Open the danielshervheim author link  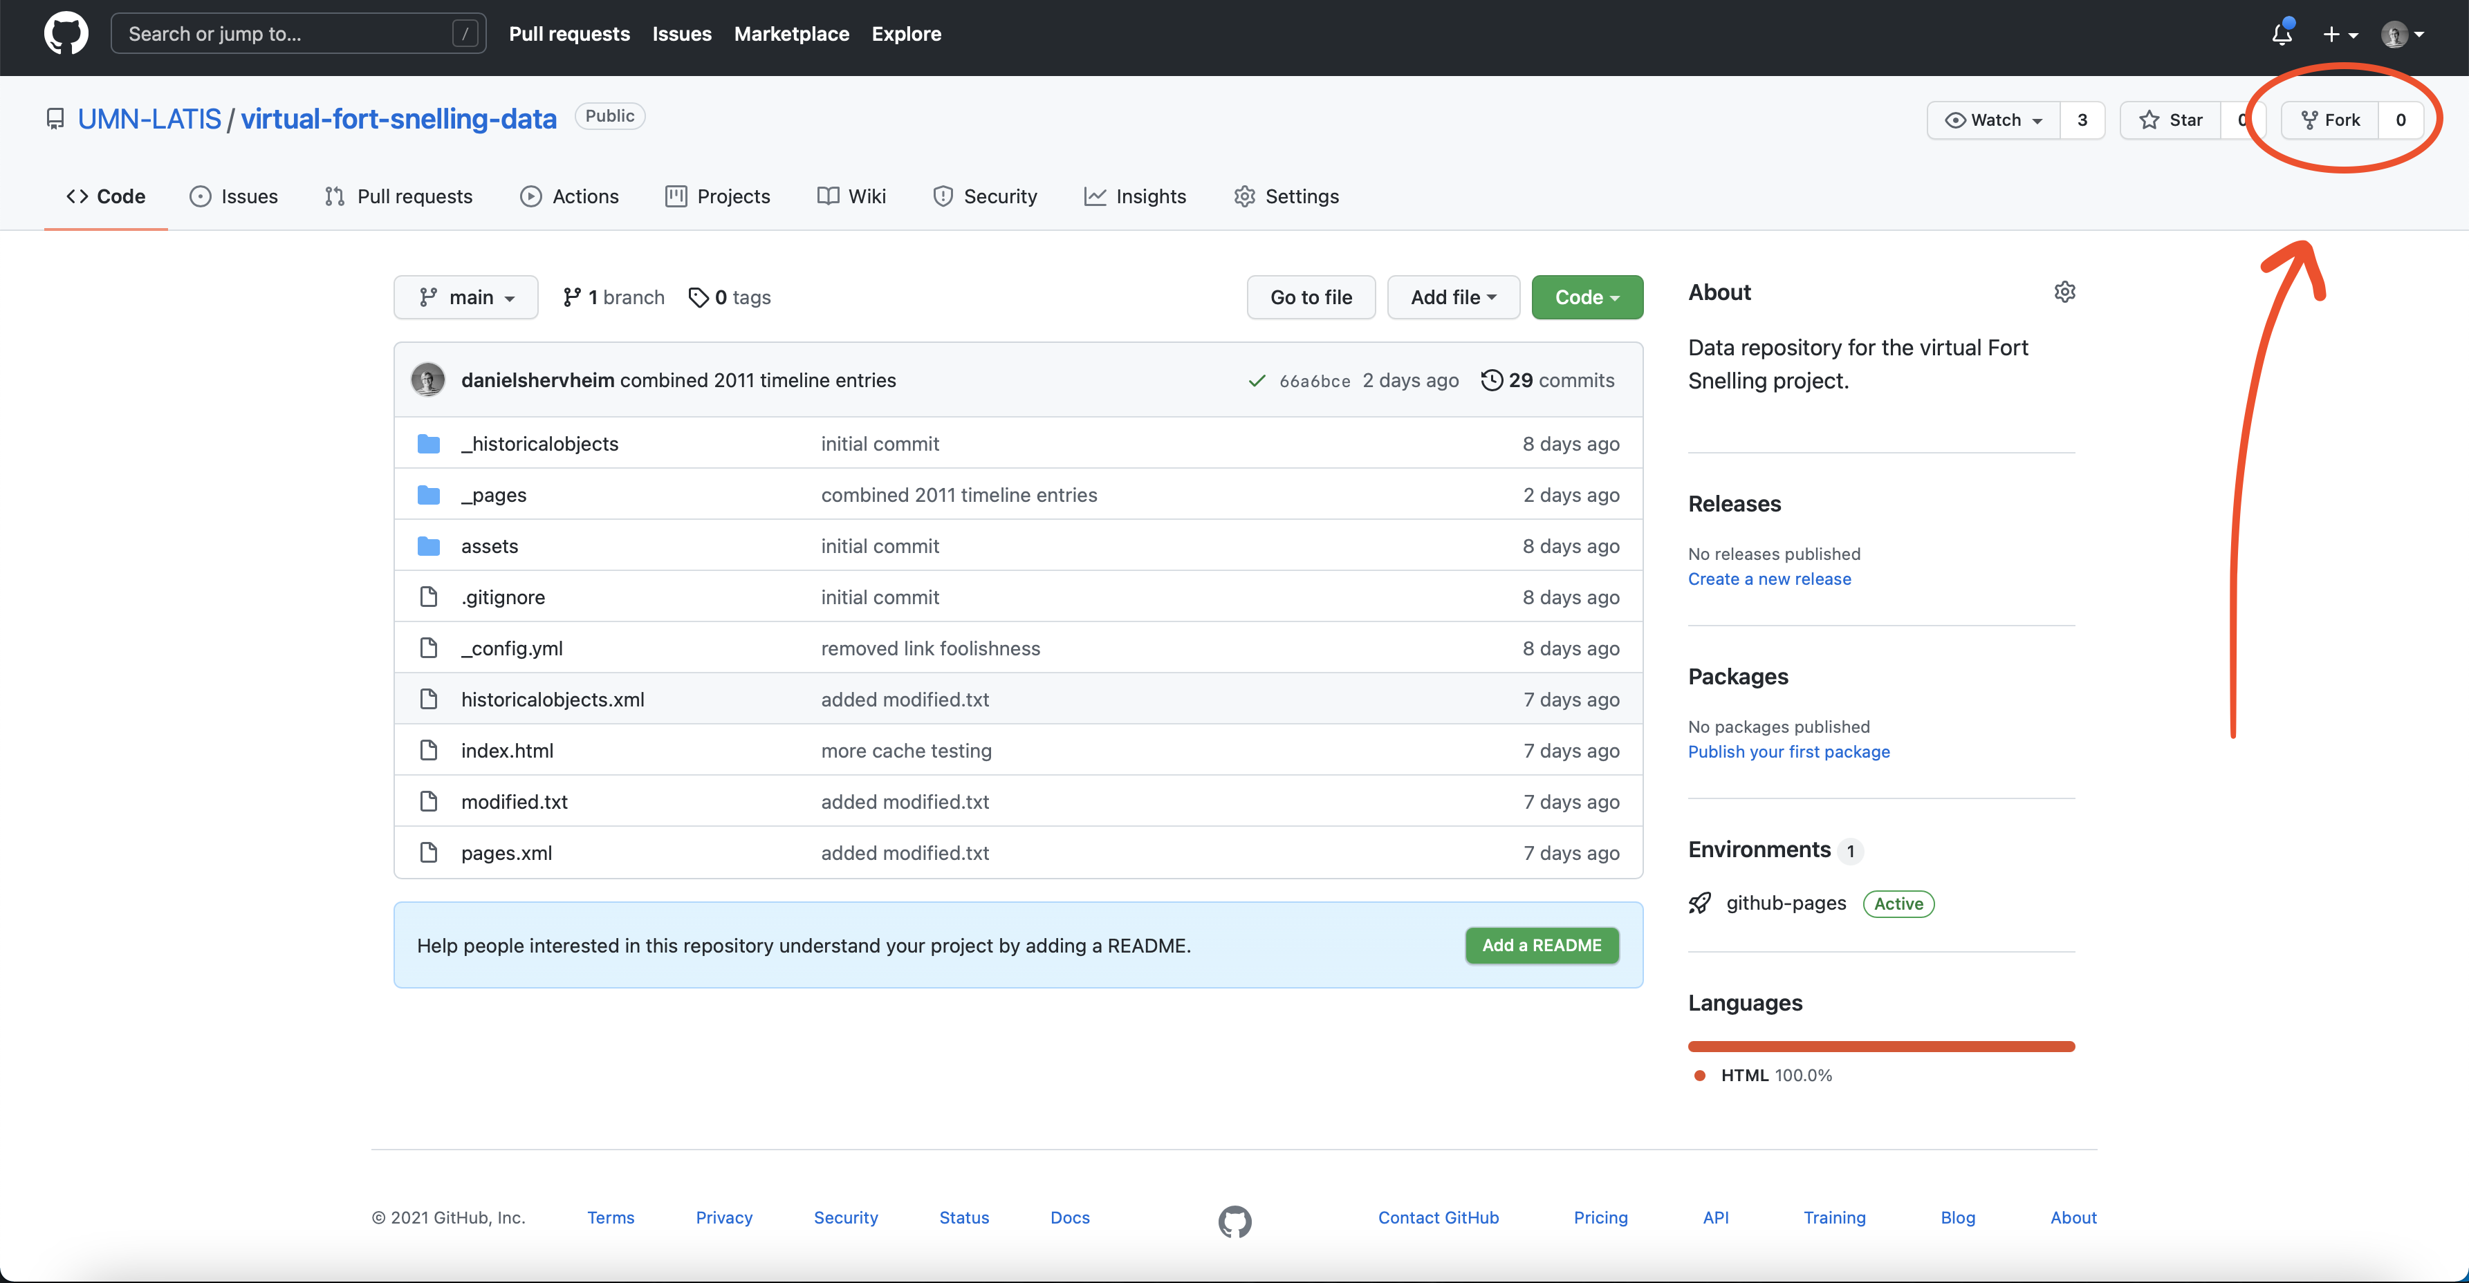[537, 380]
